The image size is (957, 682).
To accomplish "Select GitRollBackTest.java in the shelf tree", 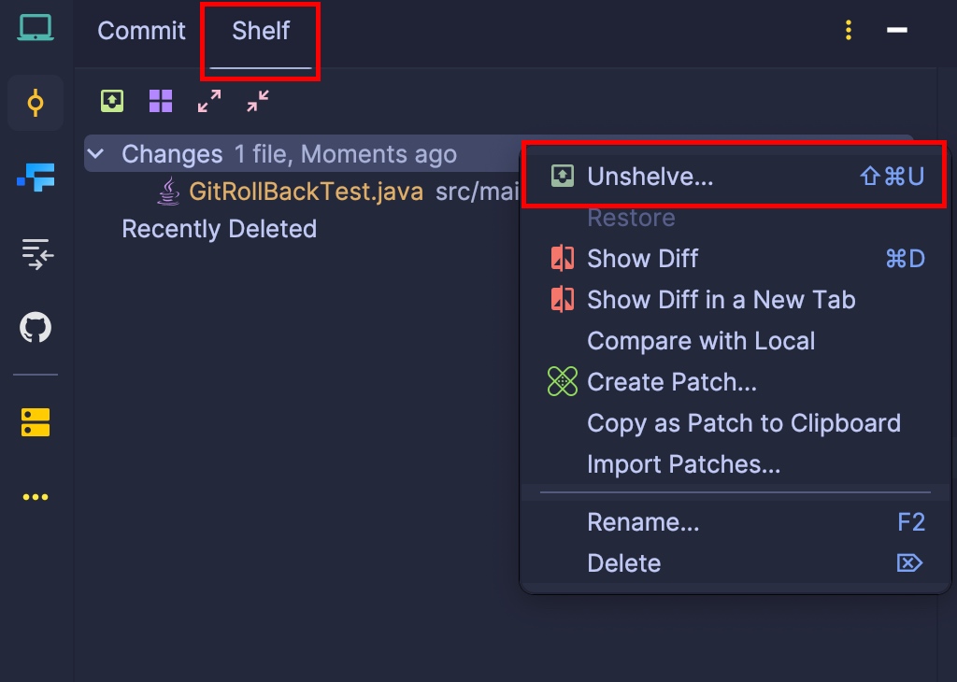I will pyautogui.click(x=306, y=192).
